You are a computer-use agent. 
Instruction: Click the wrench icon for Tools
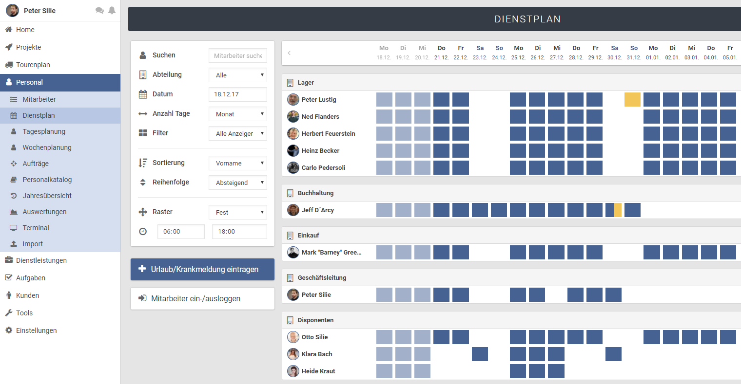click(x=9, y=313)
